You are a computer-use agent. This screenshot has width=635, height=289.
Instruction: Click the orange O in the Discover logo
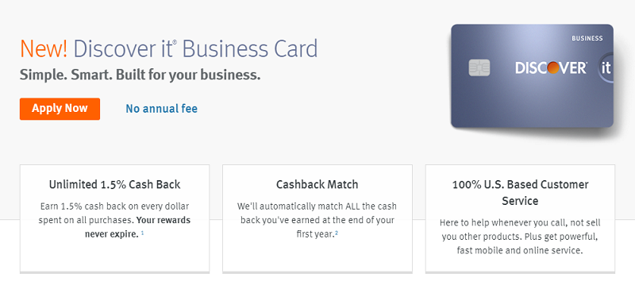pyautogui.click(x=552, y=67)
